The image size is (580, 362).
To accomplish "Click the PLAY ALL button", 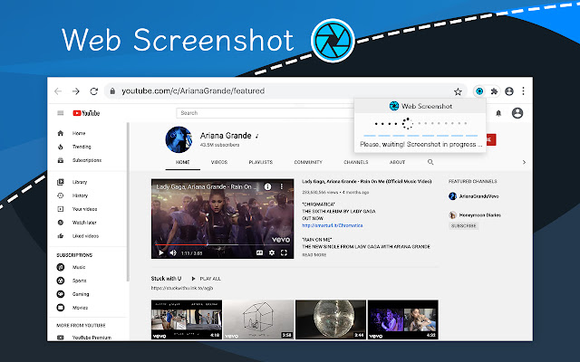I will pyautogui.click(x=206, y=279).
